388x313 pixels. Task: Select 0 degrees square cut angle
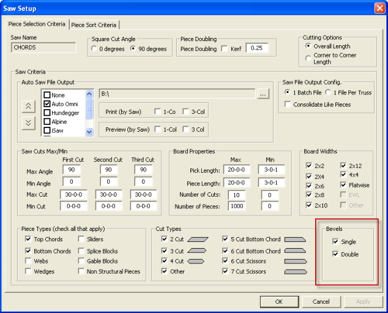(94, 48)
